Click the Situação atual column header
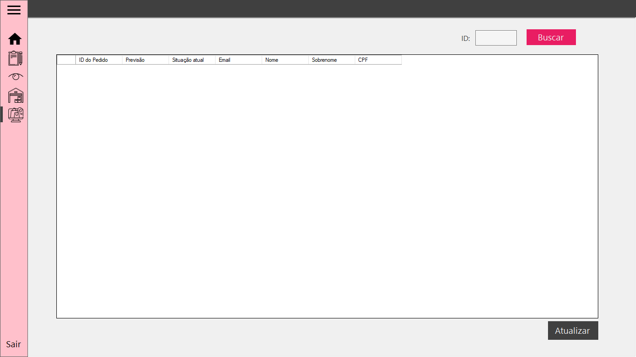This screenshot has height=357, width=636. 191,59
